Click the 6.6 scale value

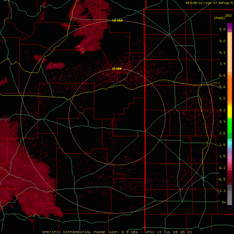222,75
